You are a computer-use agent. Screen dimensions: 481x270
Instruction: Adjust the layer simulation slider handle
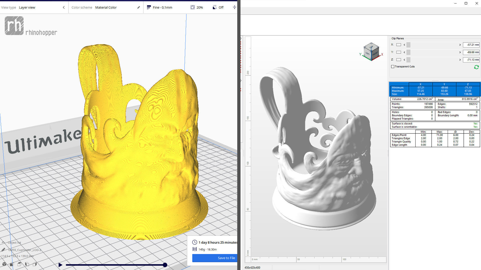click(165, 265)
